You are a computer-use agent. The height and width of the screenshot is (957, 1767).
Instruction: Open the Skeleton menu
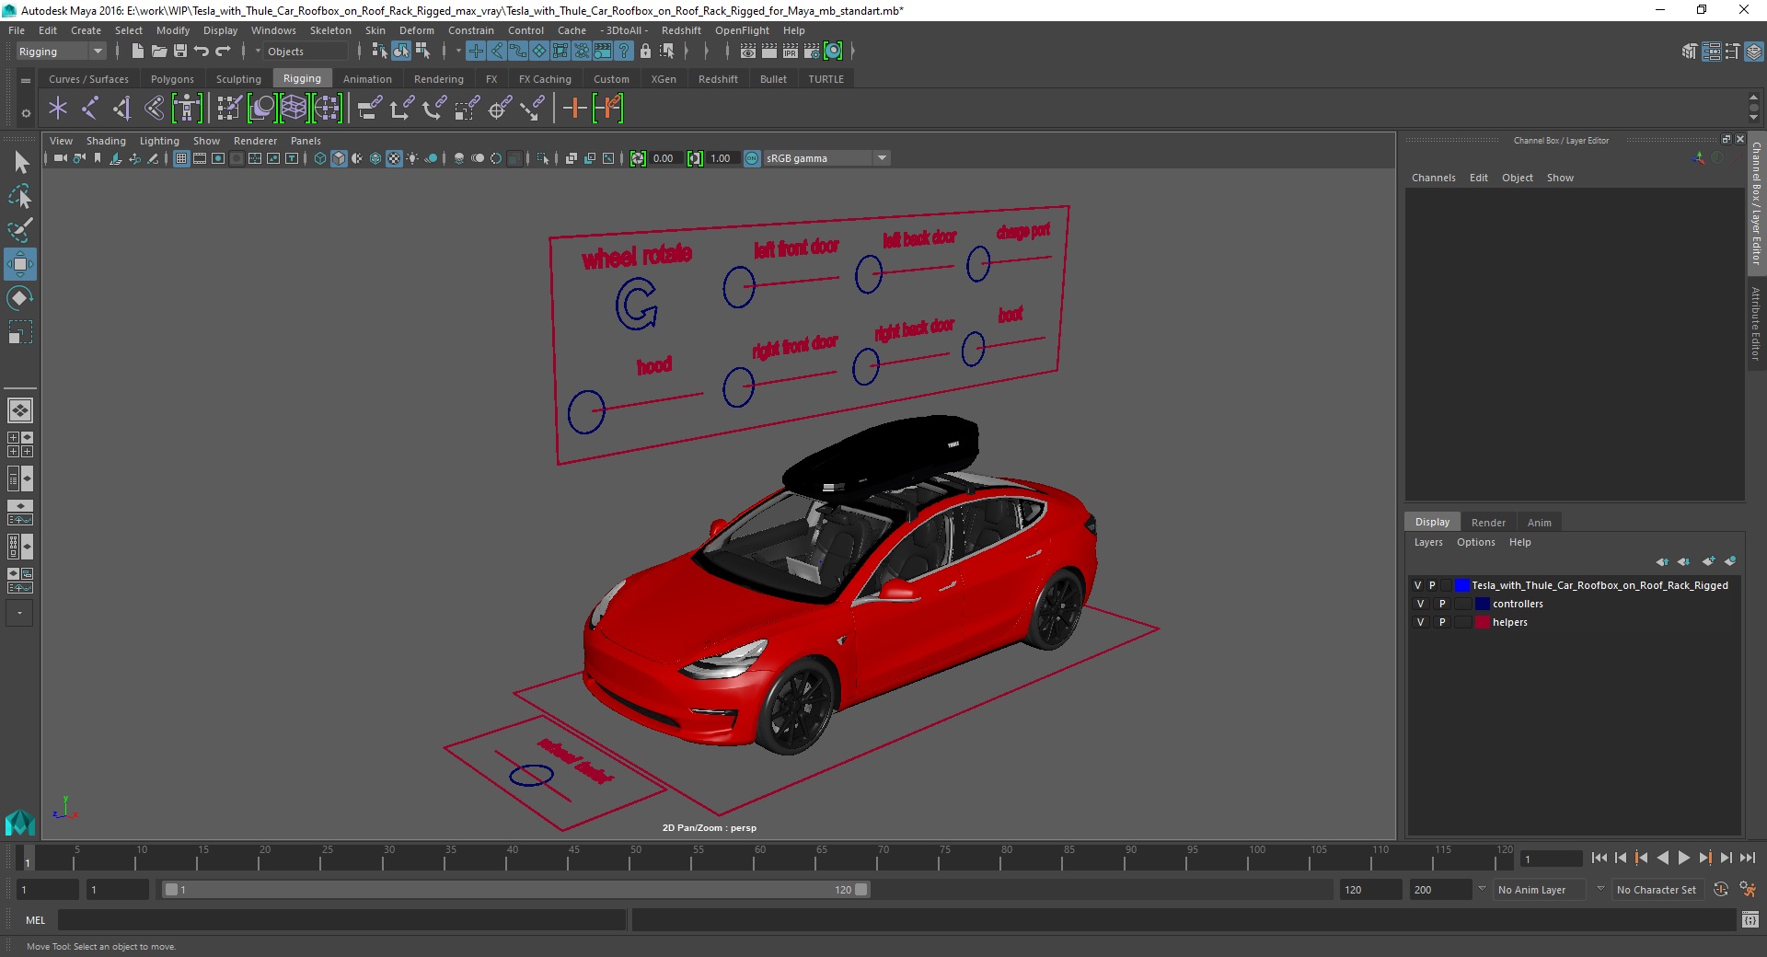(329, 30)
